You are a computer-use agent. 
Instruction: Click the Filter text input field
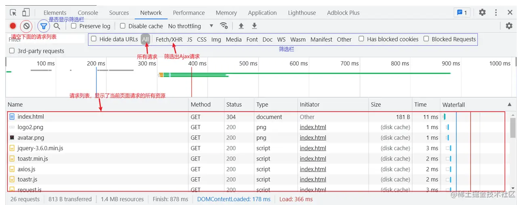tap(46, 39)
